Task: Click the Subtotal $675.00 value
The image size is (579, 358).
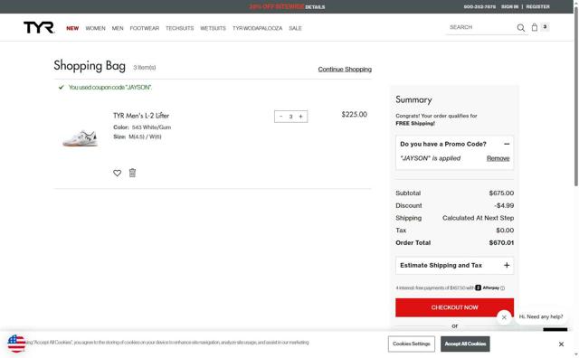Action: click(x=501, y=193)
